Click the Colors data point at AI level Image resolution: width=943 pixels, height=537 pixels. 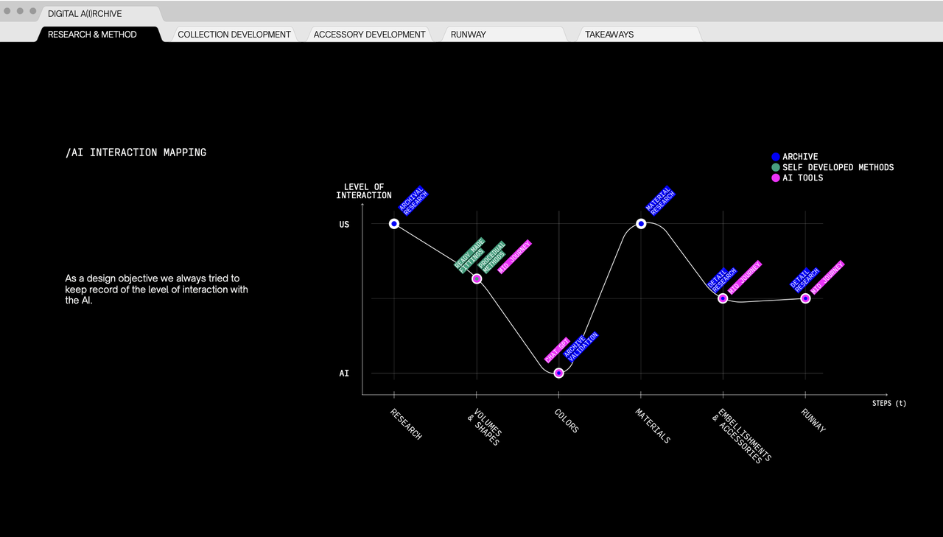(558, 373)
